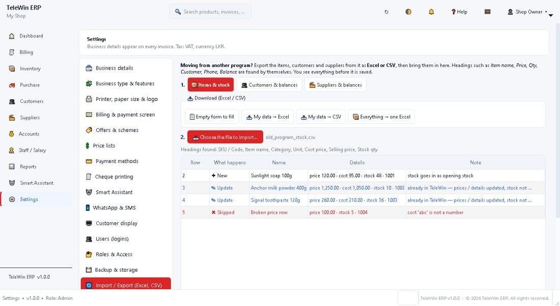Click the Reports chart icon
The height and width of the screenshot is (306, 560).
click(x=12, y=167)
